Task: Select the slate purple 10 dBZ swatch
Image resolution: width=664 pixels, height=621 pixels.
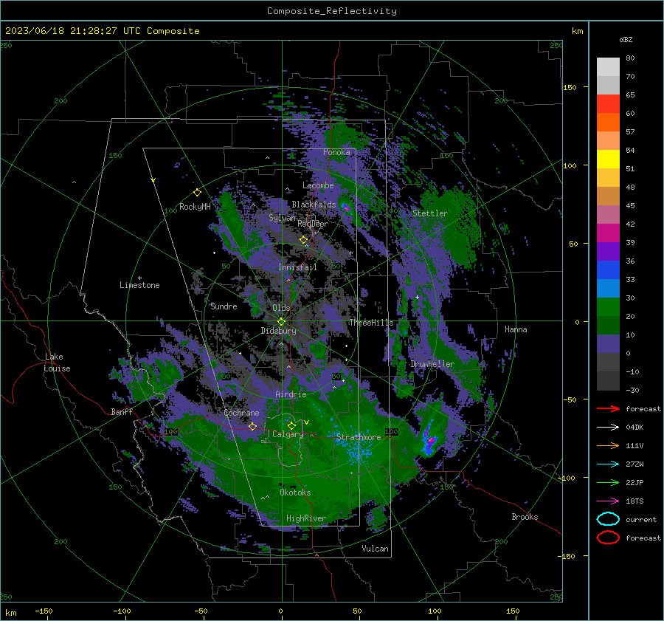Action: point(608,343)
